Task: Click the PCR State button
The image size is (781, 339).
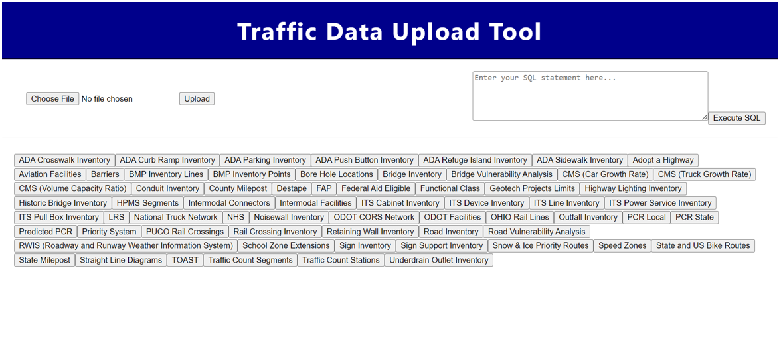Action: click(x=695, y=218)
